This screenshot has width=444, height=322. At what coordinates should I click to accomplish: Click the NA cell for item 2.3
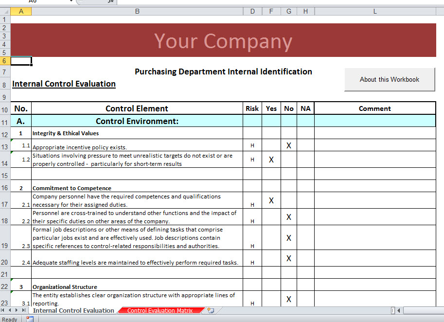point(305,237)
